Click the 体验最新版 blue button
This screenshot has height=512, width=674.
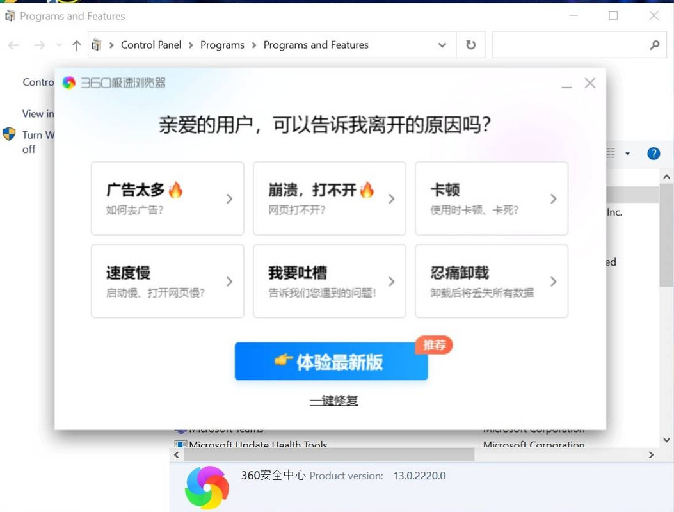(x=331, y=361)
